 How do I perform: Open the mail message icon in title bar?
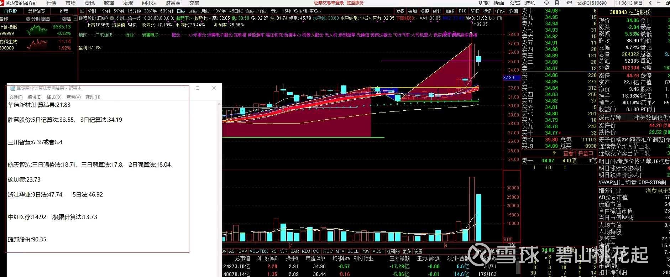[569, 3]
